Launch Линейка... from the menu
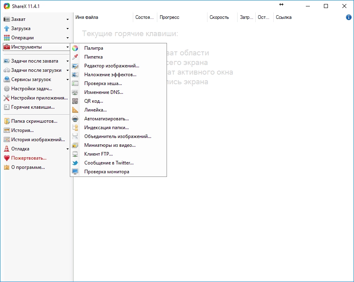The height and width of the screenshot is (282, 354). [x=118, y=110]
